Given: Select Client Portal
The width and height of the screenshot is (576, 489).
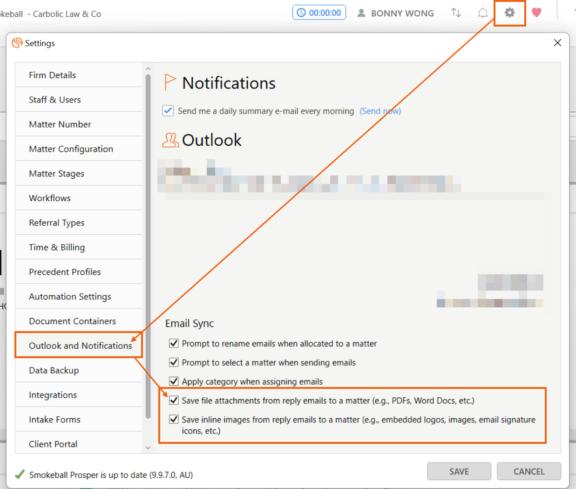Looking at the screenshot, I should [79, 444].
